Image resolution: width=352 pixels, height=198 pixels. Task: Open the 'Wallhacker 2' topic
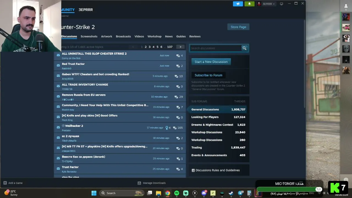pyautogui.click(x=74, y=126)
